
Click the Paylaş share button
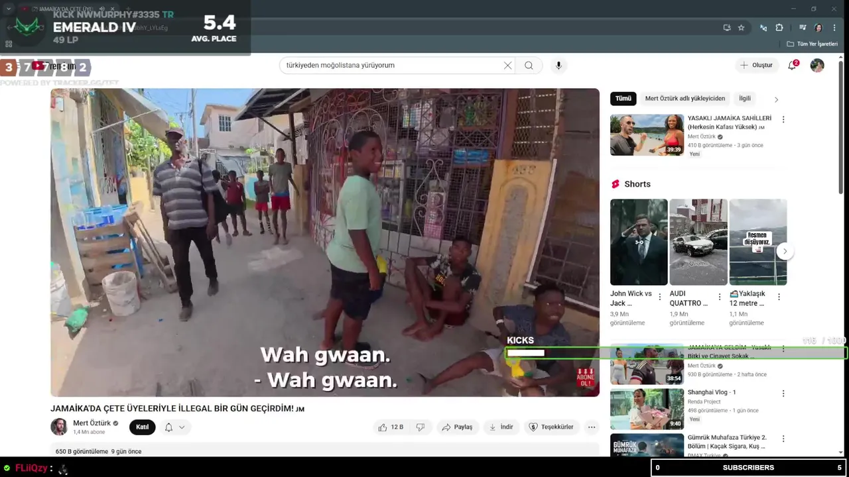click(x=458, y=427)
